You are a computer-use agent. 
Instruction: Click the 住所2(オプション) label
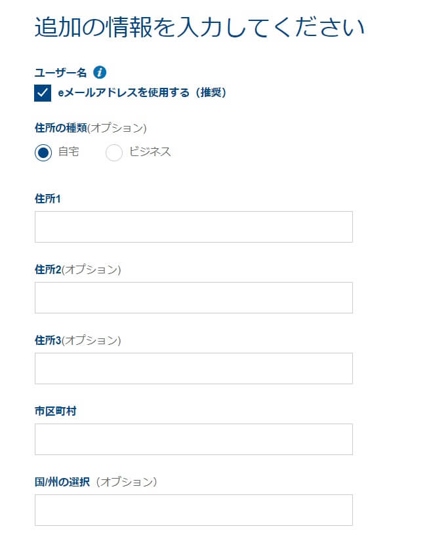click(78, 269)
